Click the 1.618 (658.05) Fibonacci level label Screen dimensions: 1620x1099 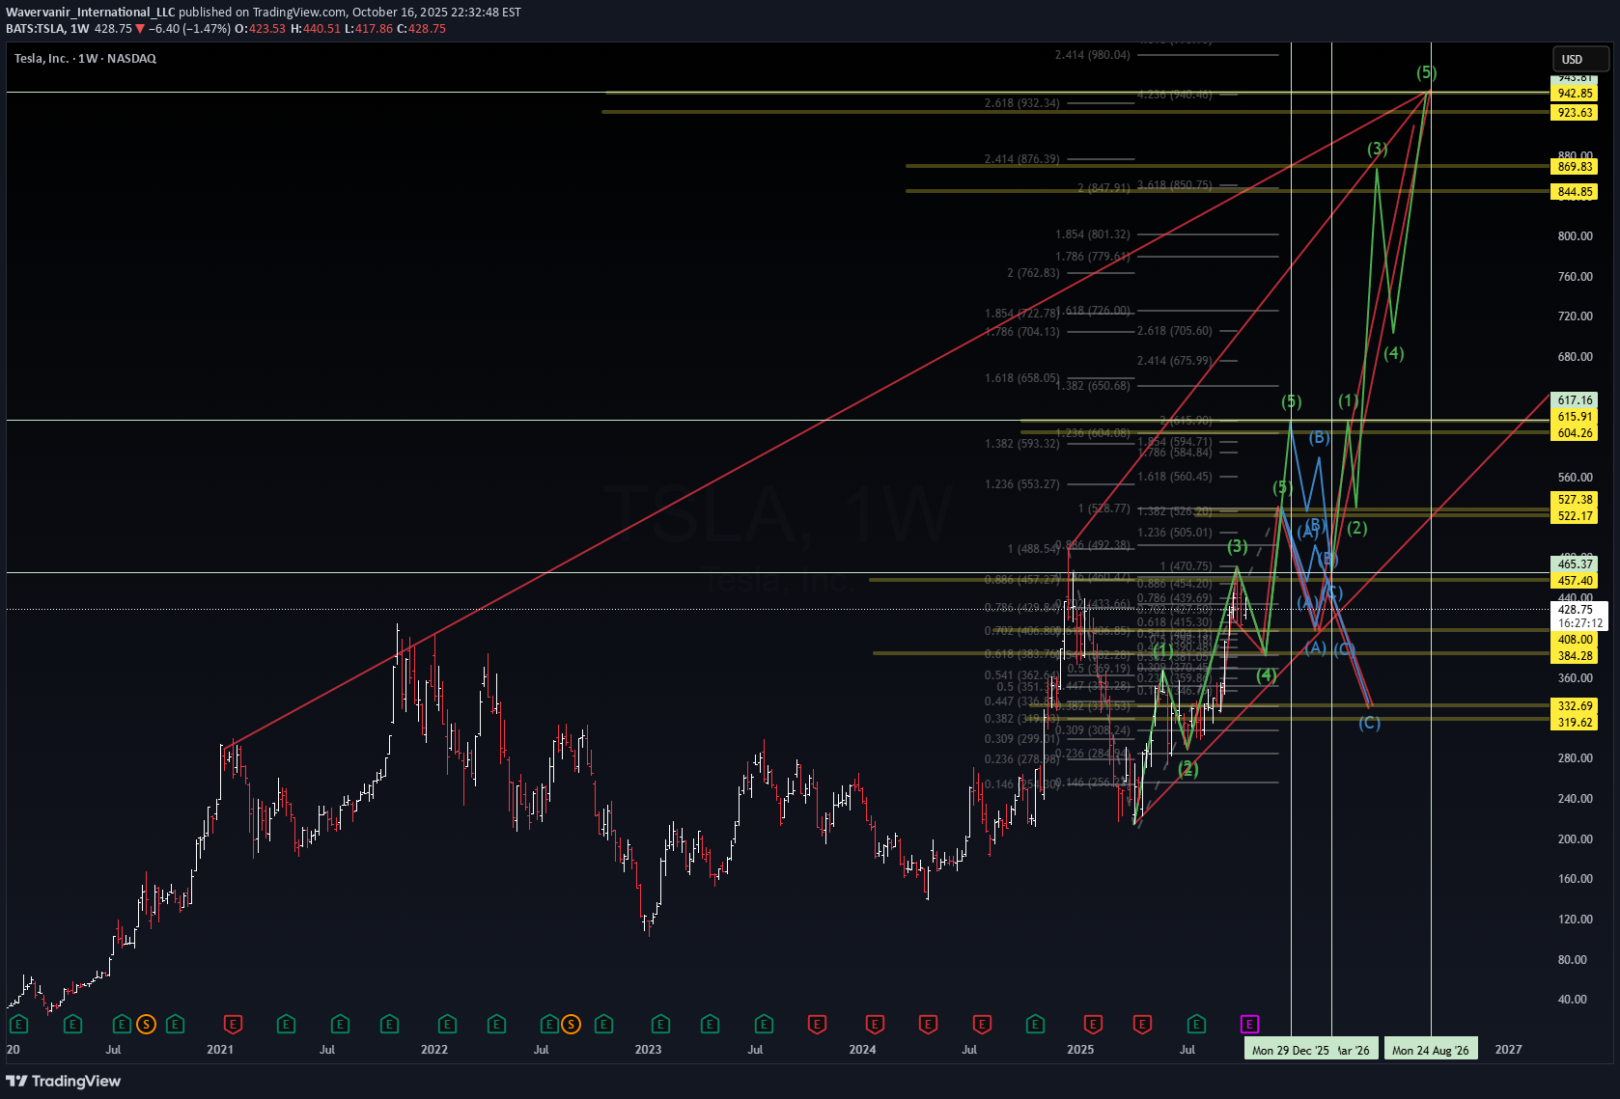[1021, 378]
